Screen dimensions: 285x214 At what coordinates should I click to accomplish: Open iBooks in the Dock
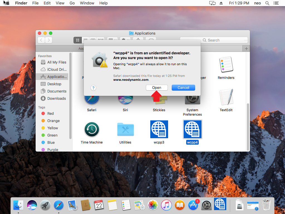coord(180,205)
